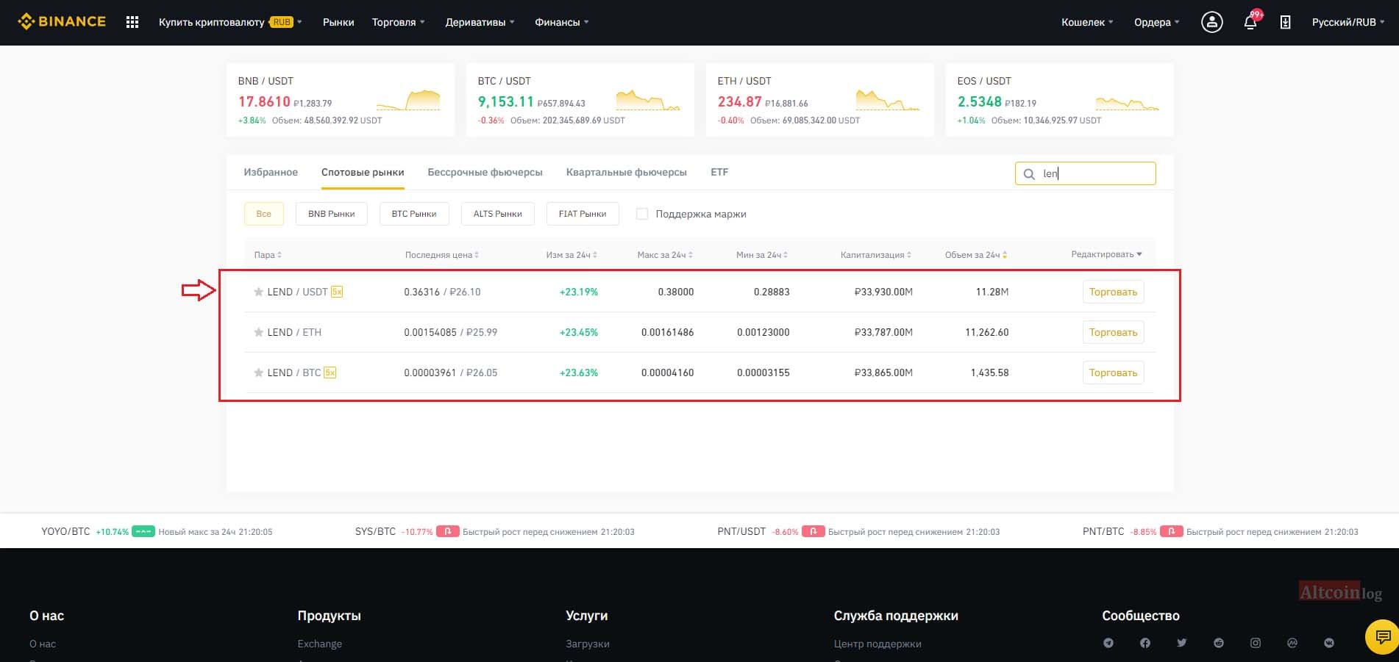Expand the Финансы menu
The image size is (1399, 662).
tap(562, 22)
